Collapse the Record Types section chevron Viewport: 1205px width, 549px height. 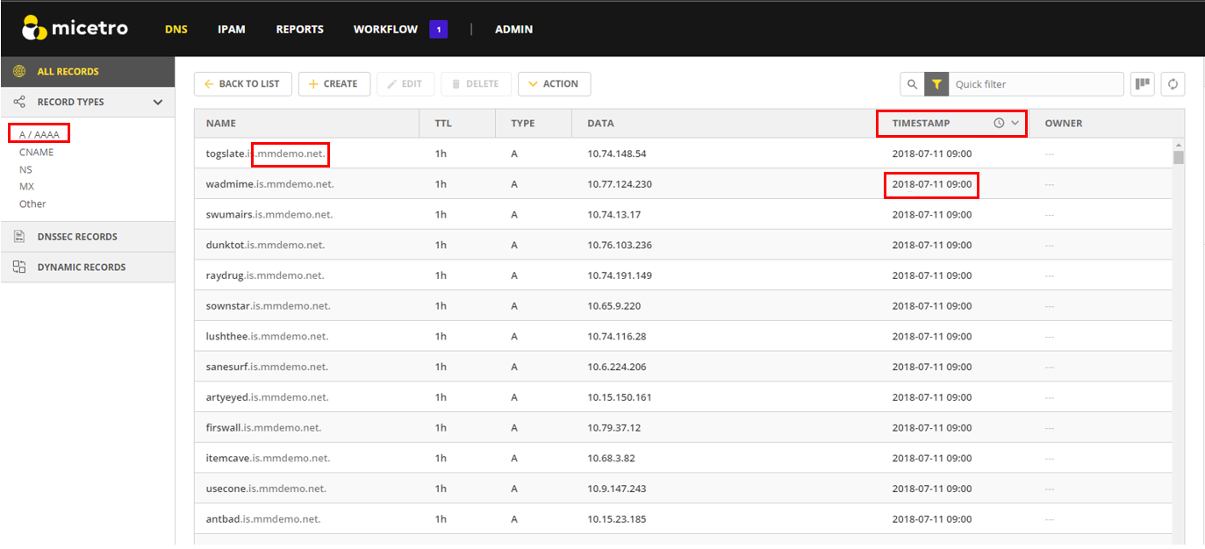pyautogui.click(x=158, y=103)
